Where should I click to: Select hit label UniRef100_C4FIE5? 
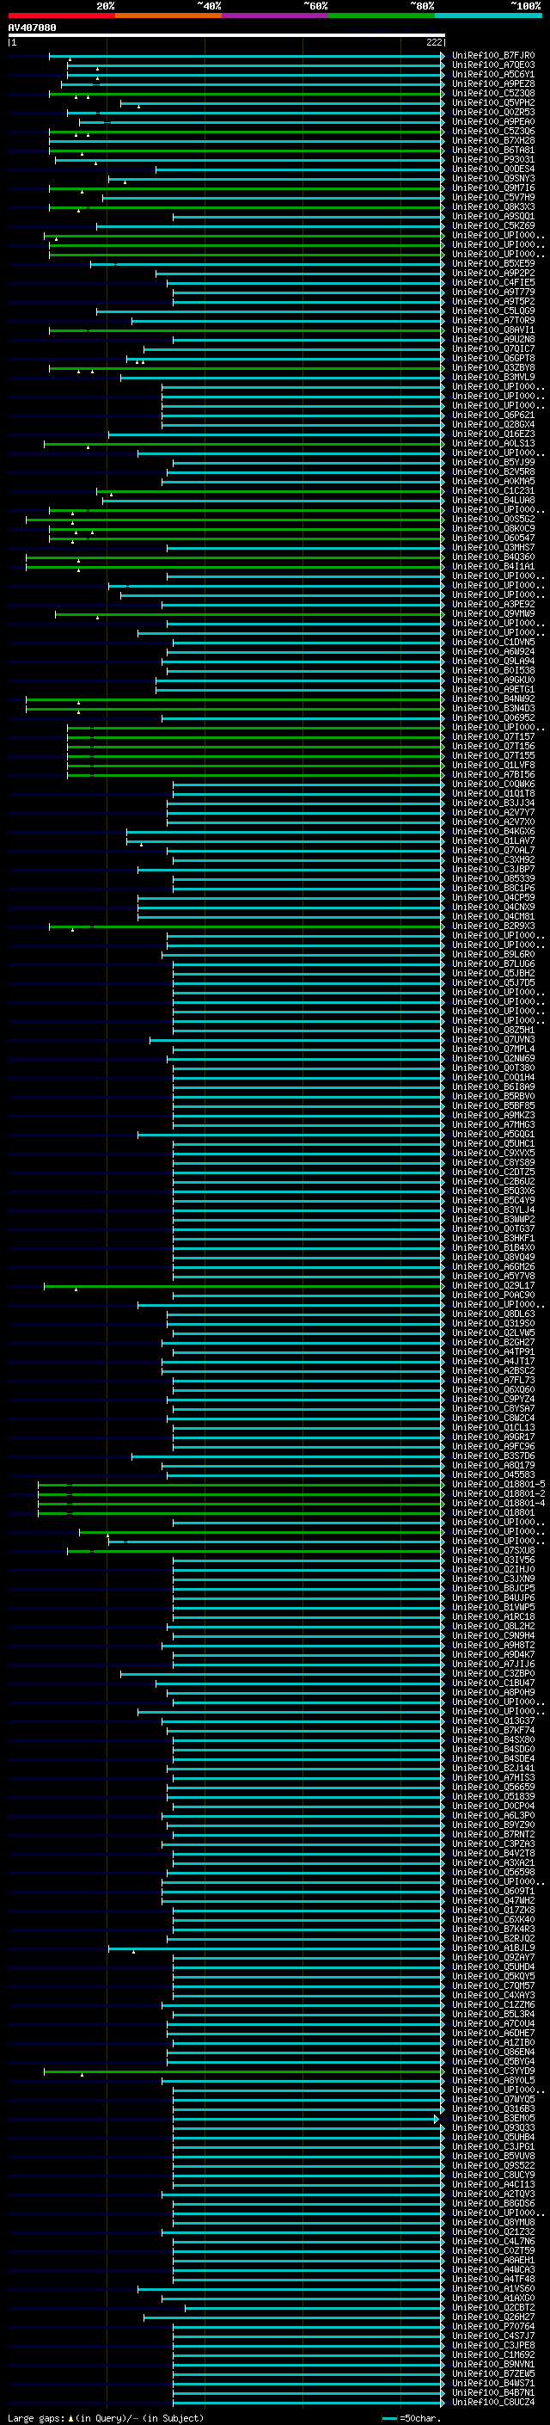[492, 282]
